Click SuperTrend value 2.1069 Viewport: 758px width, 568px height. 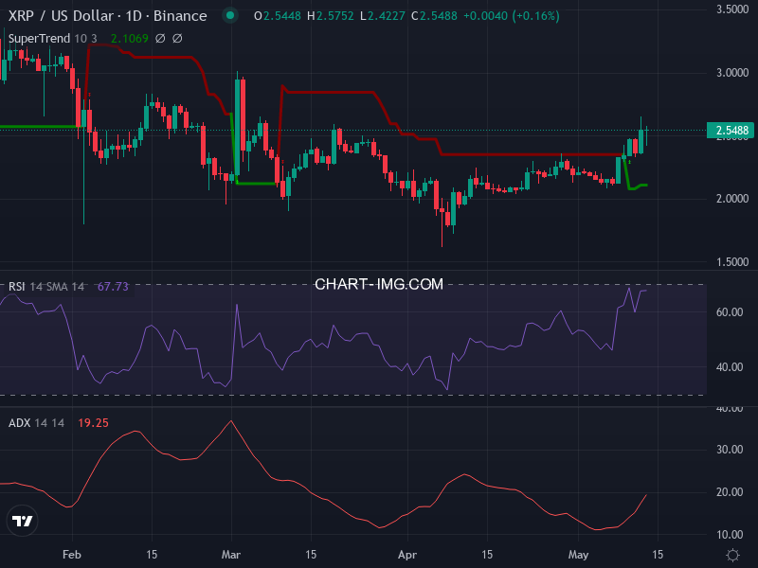(130, 38)
